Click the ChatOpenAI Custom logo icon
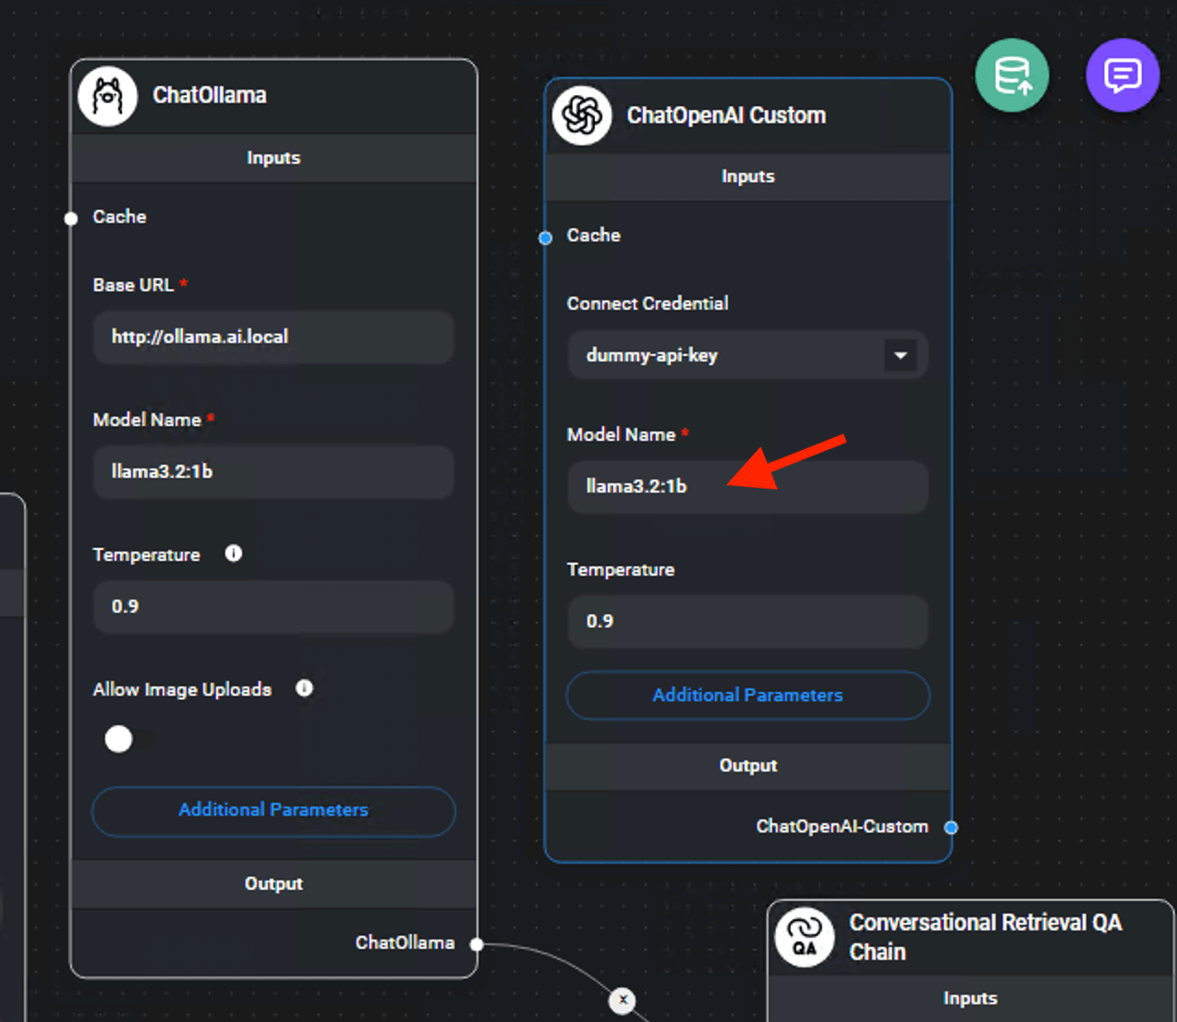Image resolution: width=1177 pixels, height=1022 pixels. (x=582, y=116)
